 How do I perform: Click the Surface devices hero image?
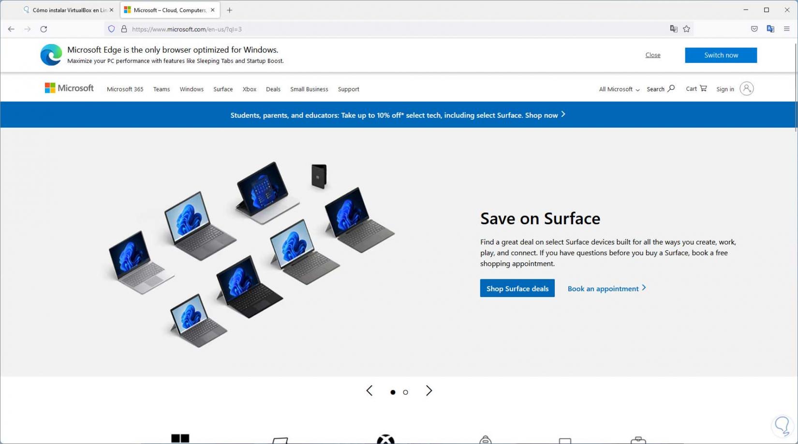coord(250,254)
